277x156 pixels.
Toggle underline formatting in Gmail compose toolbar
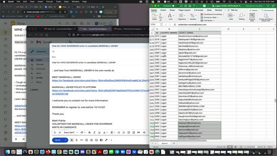coord(99,133)
